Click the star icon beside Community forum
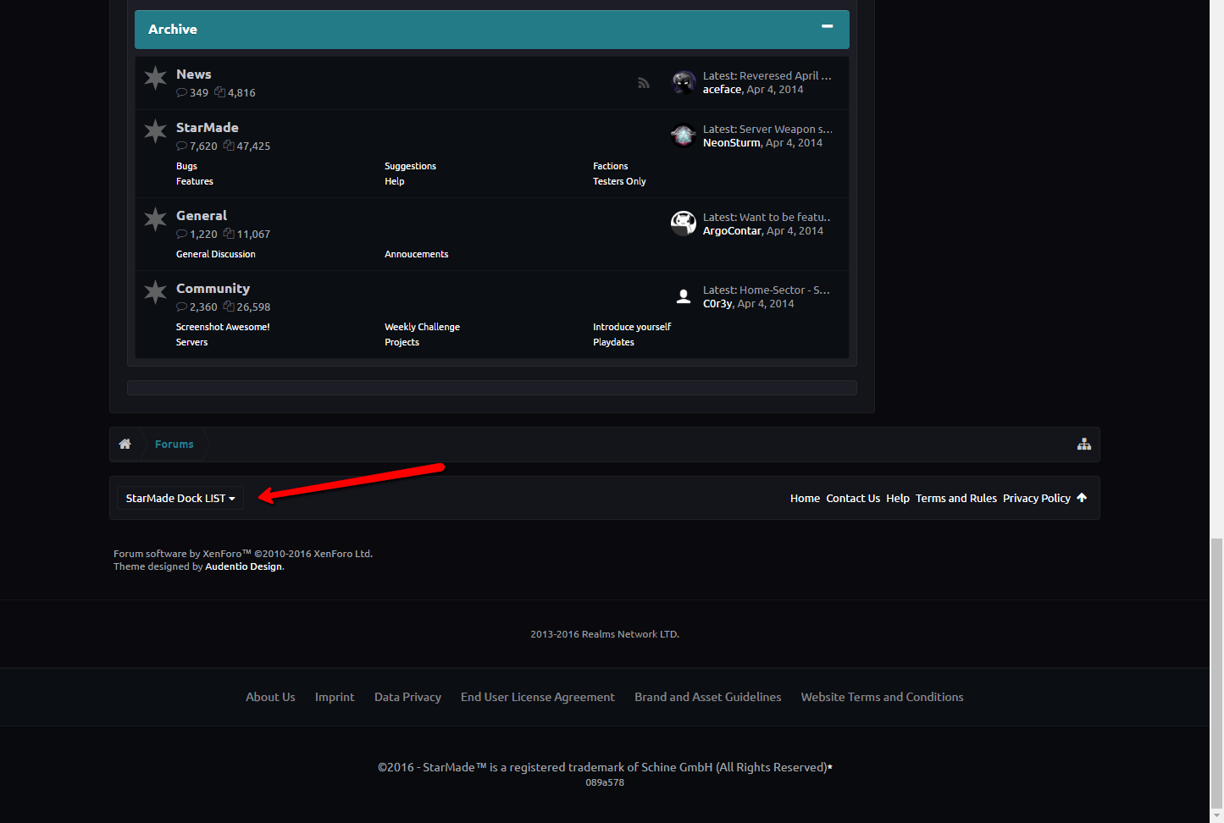Viewport: 1224px width, 823px height. coord(156,293)
